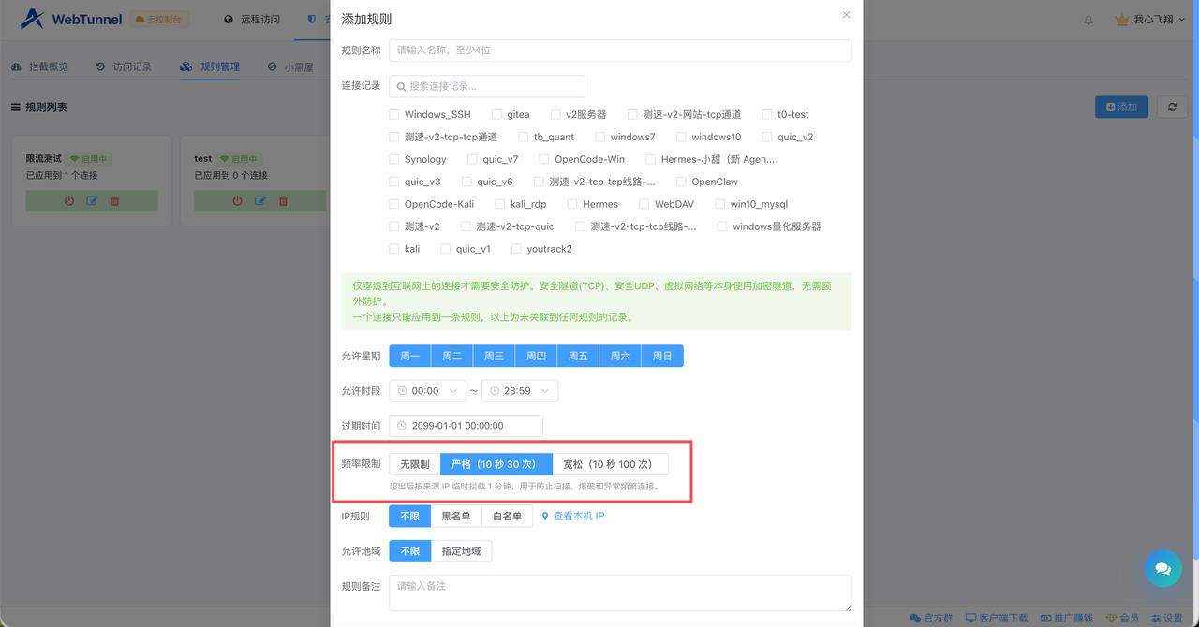Screen dimensions: 1199x627
Task: Toggle 周六 in allowed weekdays
Action: 620,356
